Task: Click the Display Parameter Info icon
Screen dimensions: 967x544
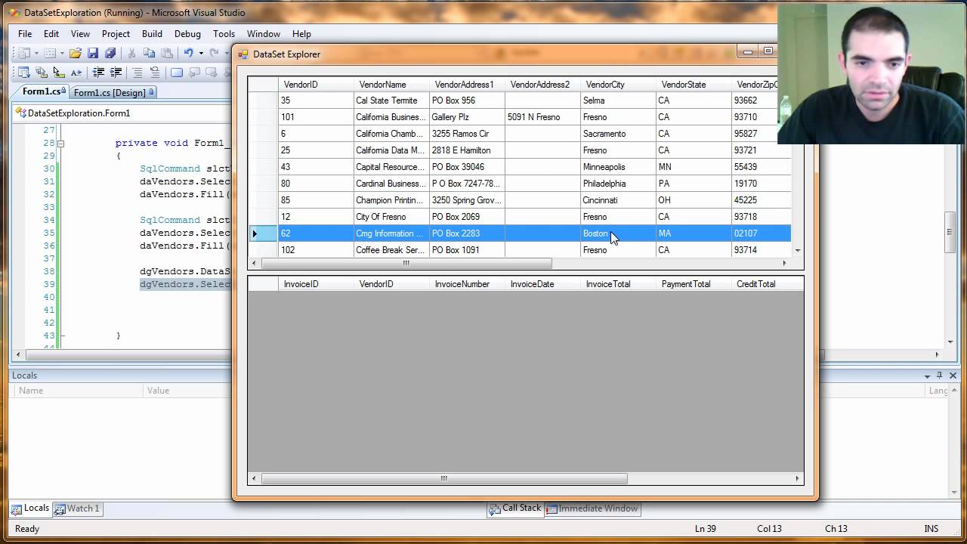Action: (x=41, y=73)
